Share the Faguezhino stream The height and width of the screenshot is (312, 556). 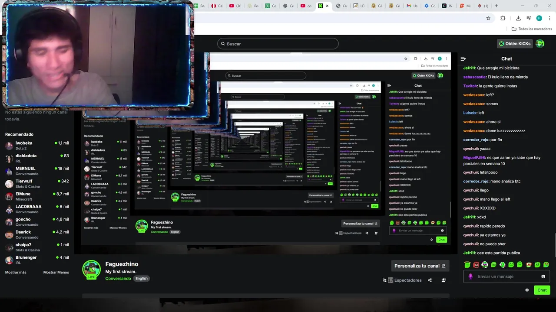[430, 280]
